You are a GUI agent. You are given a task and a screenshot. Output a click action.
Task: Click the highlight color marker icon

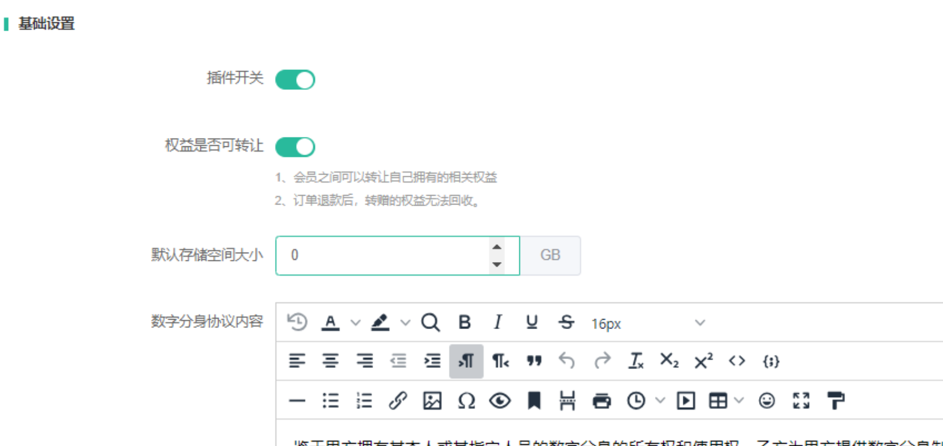pyautogui.click(x=380, y=323)
